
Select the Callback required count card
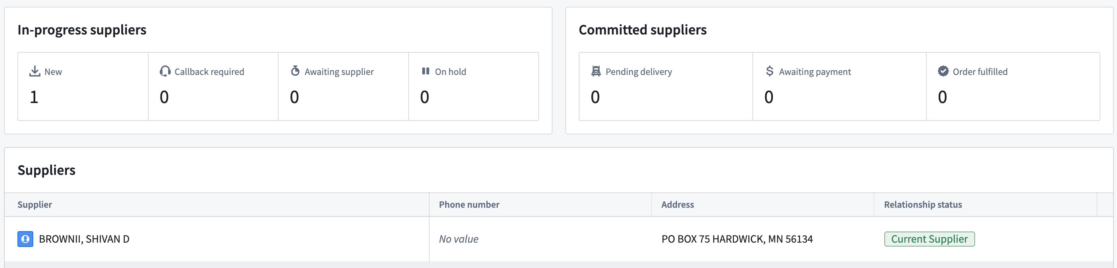[213, 87]
